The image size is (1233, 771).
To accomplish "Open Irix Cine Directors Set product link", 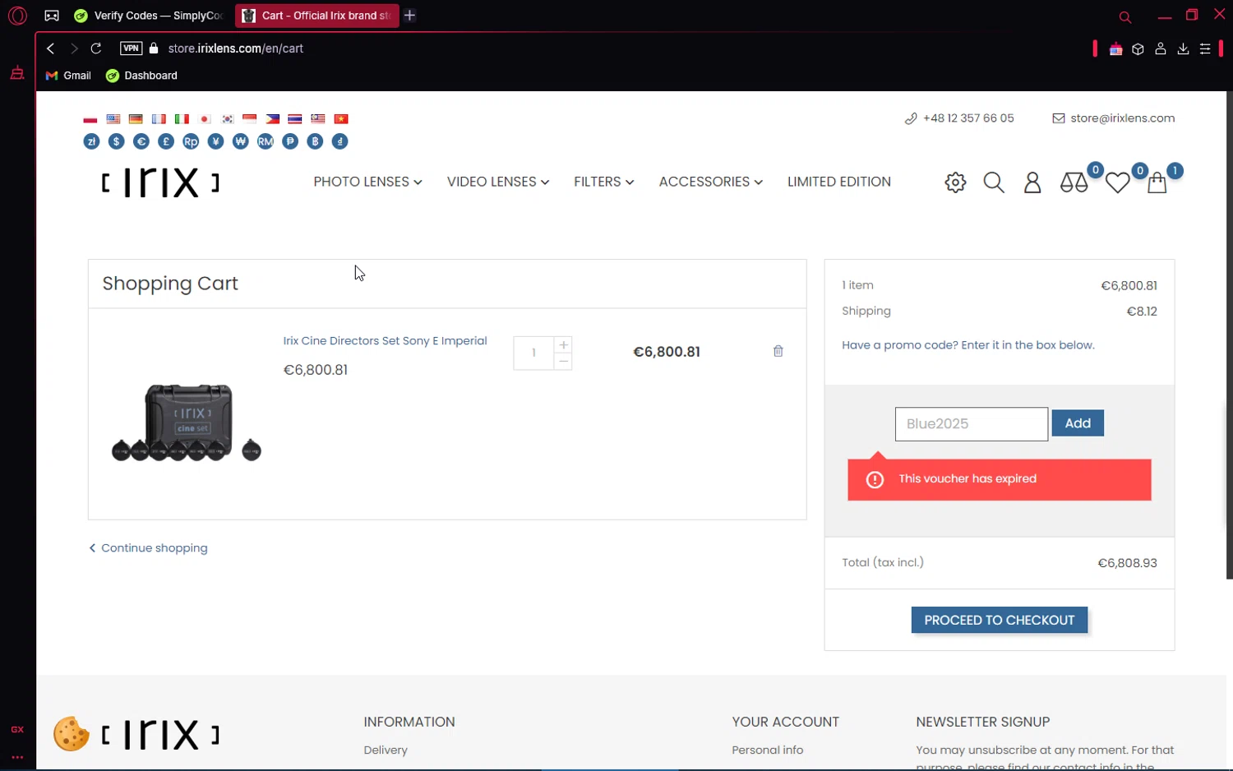I will tap(385, 341).
